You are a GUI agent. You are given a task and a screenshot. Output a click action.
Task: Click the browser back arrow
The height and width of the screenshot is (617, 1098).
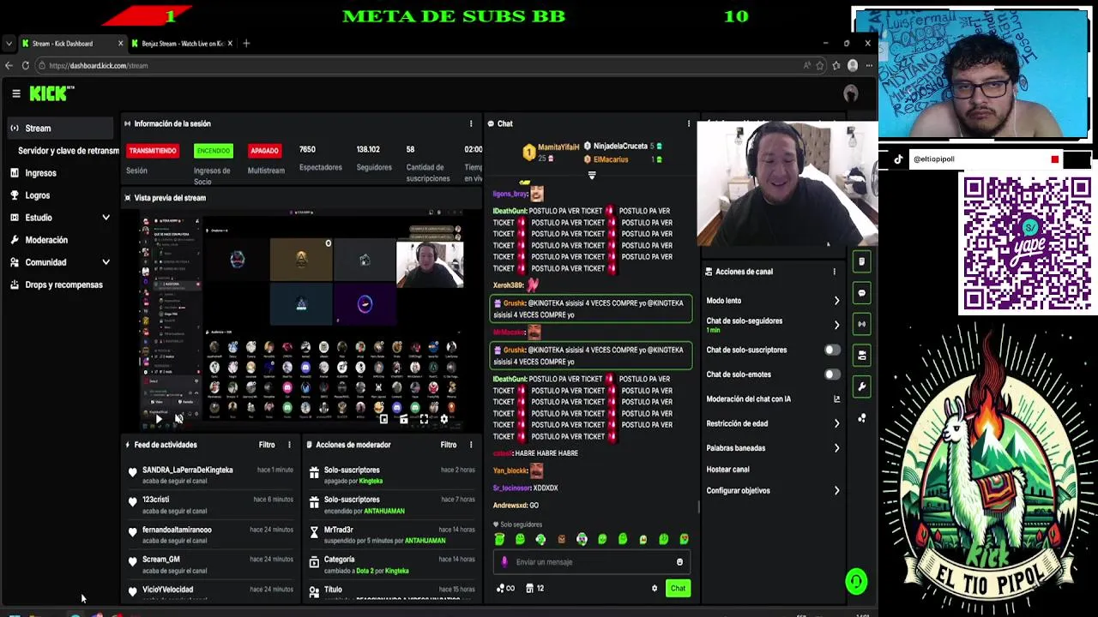(9, 65)
